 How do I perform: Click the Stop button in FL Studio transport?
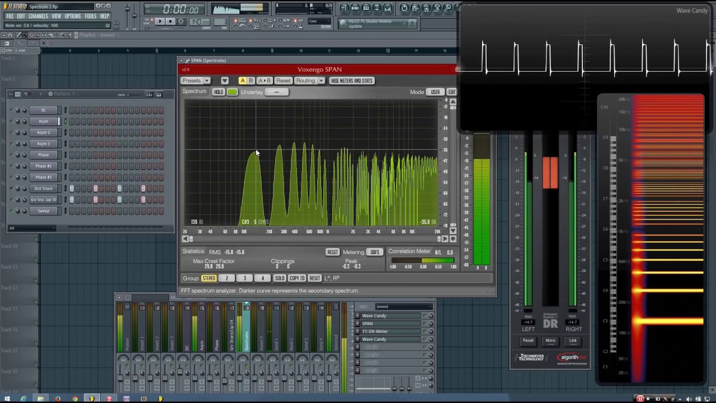(171, 21)
